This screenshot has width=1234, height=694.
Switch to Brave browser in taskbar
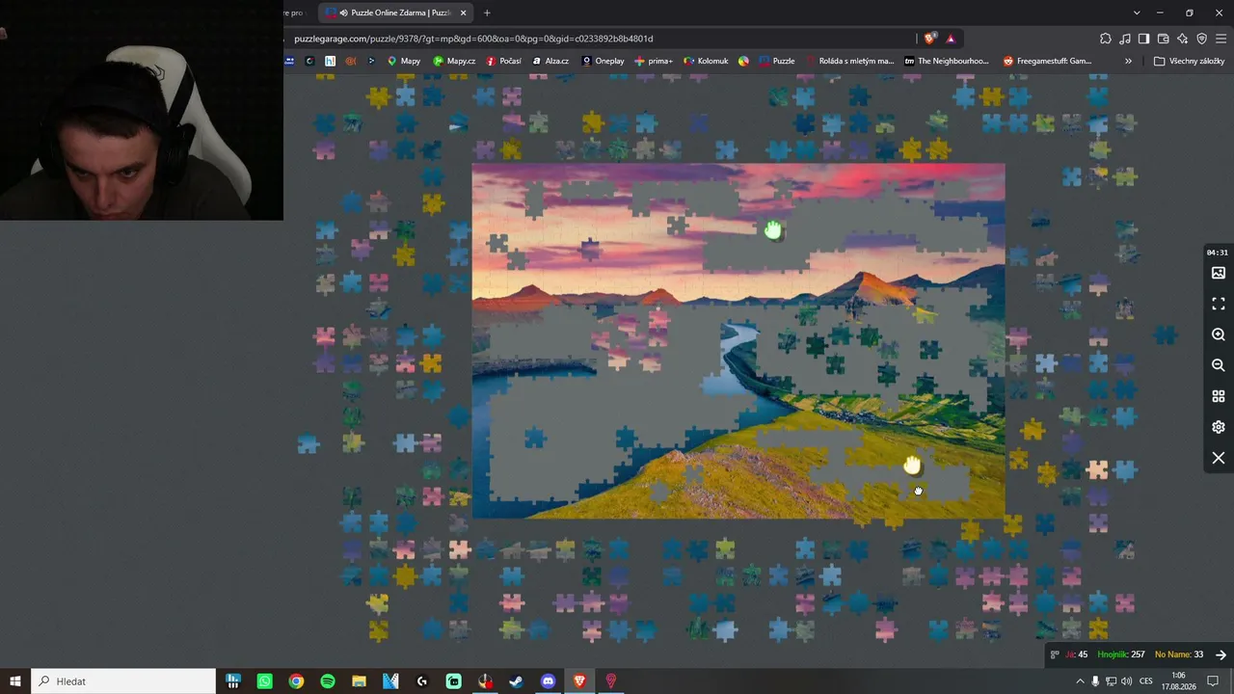(x=579, y=681)
